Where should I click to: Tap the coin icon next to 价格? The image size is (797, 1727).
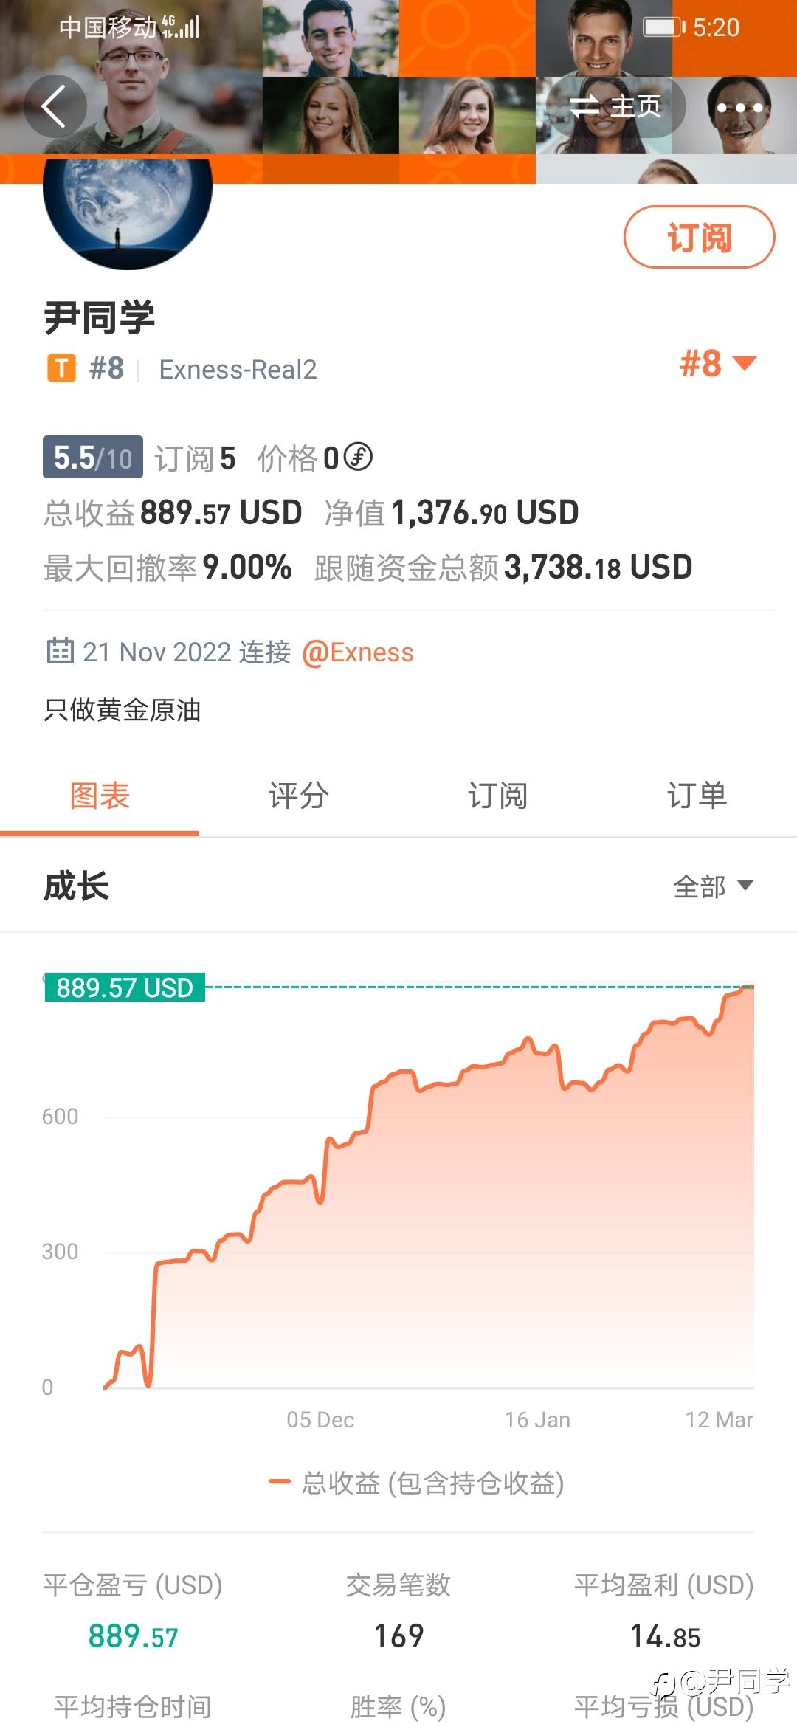359,457
